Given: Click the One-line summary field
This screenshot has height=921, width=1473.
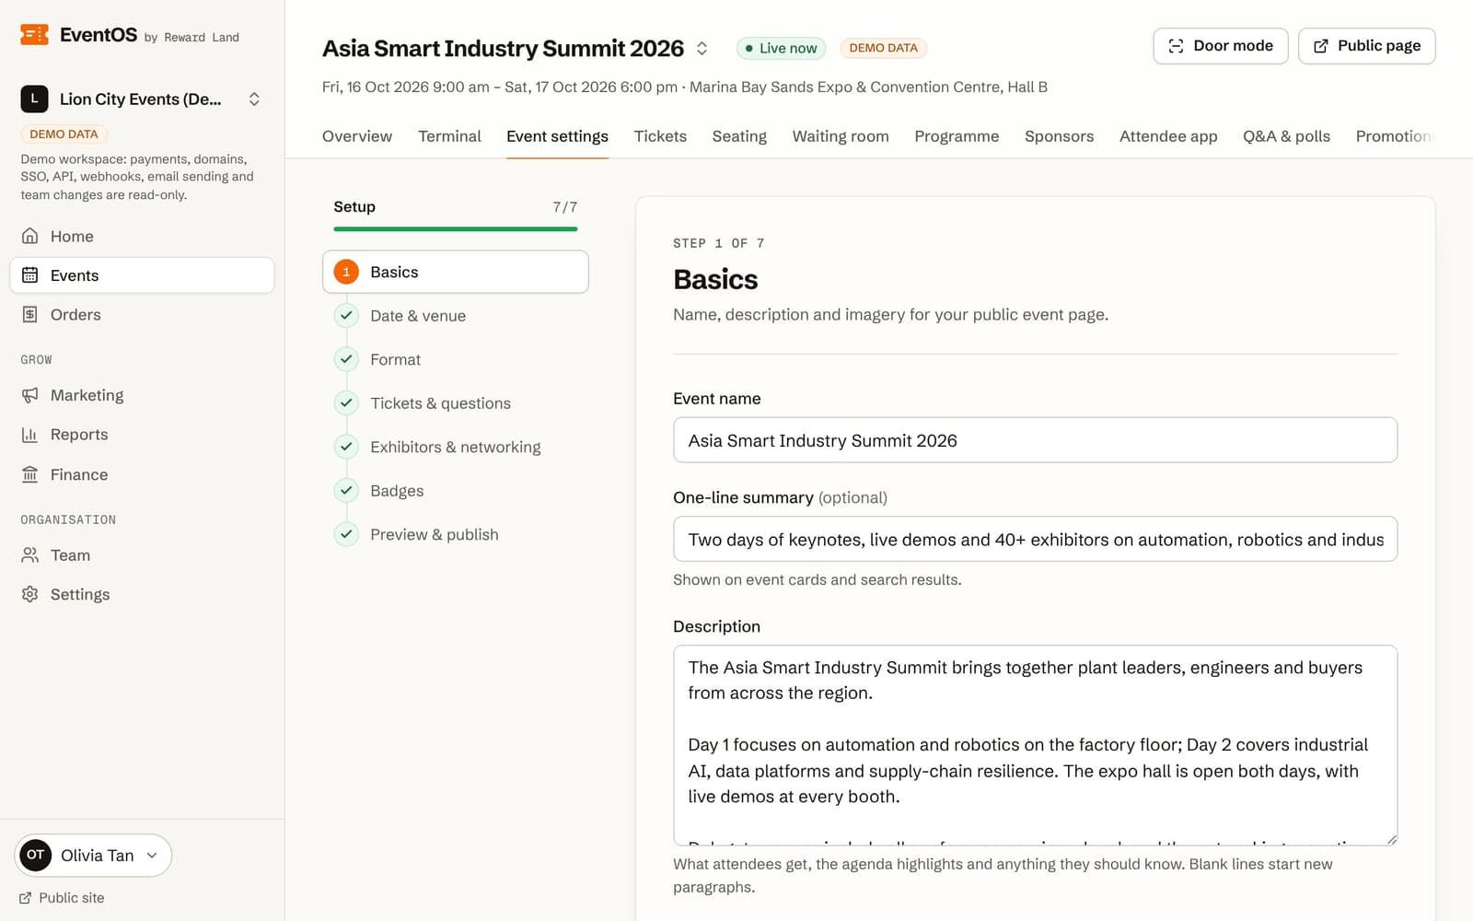Looking at the screenshot, I should 1035,540.
